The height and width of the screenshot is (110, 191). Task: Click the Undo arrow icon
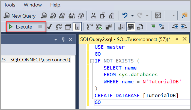click(125, 16)
